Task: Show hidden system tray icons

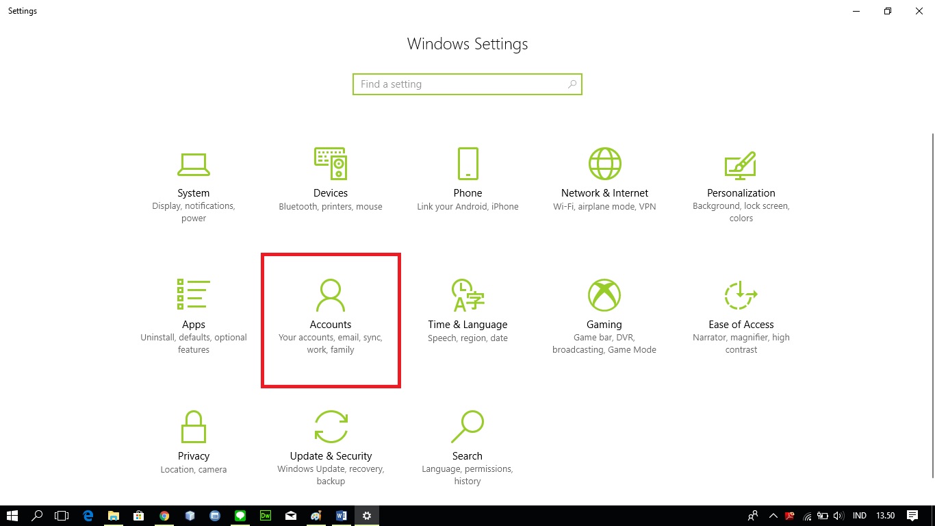Action: click(x=773, y=516)
